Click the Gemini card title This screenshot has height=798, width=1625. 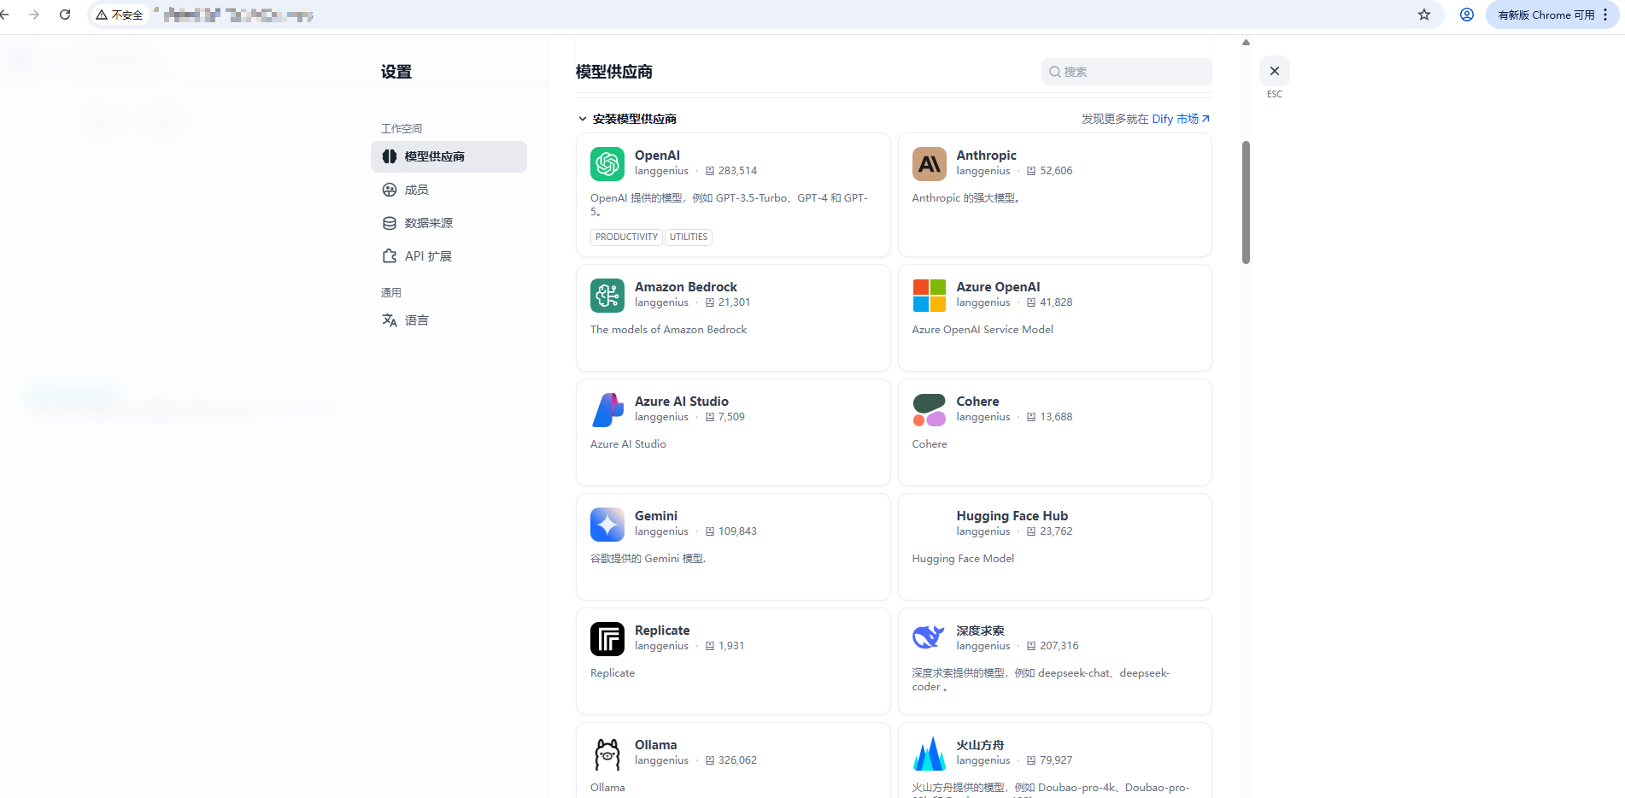656,516
